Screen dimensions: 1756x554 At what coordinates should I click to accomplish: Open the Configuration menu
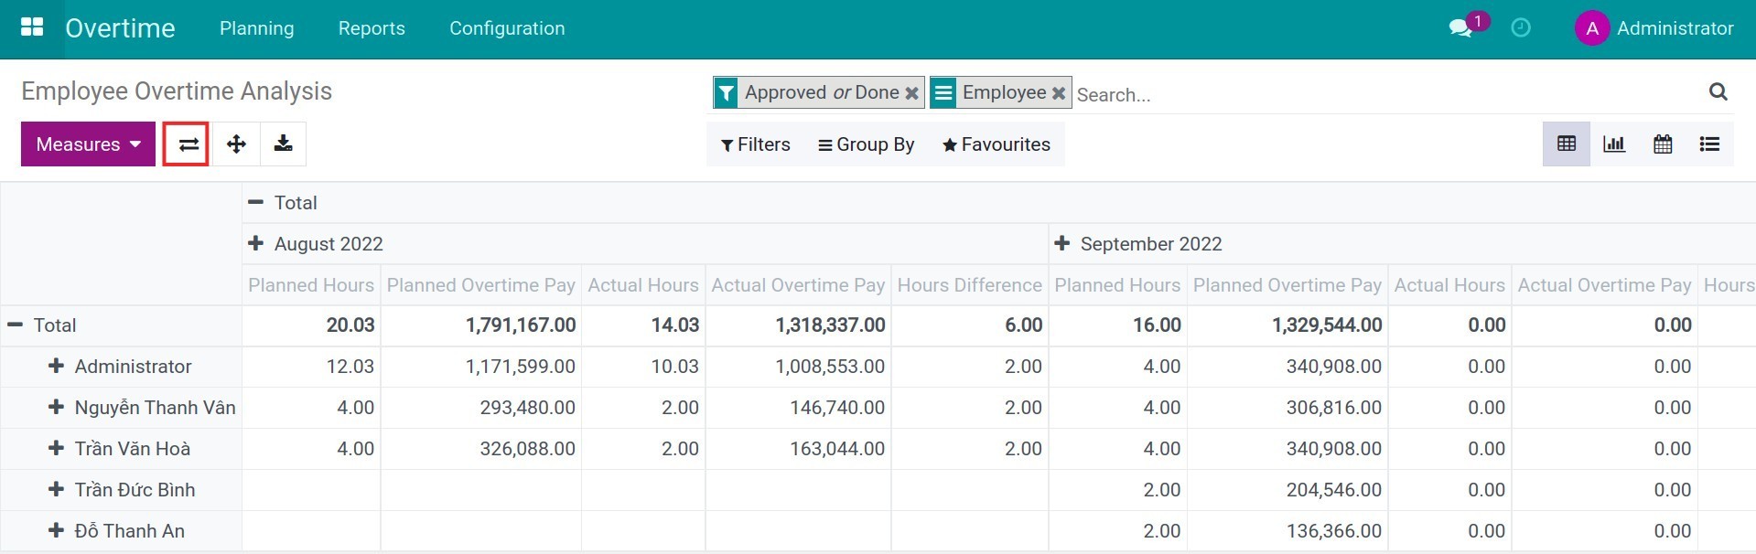click(507, 28)
